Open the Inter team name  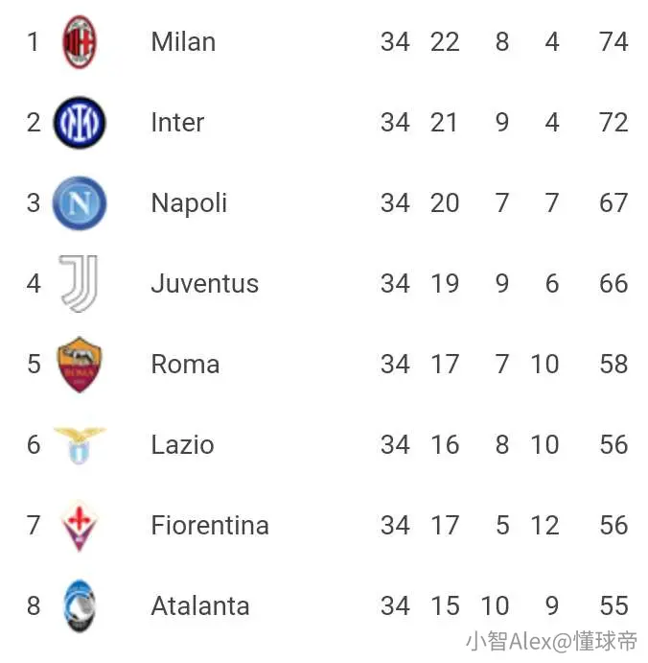coord(177,123)
